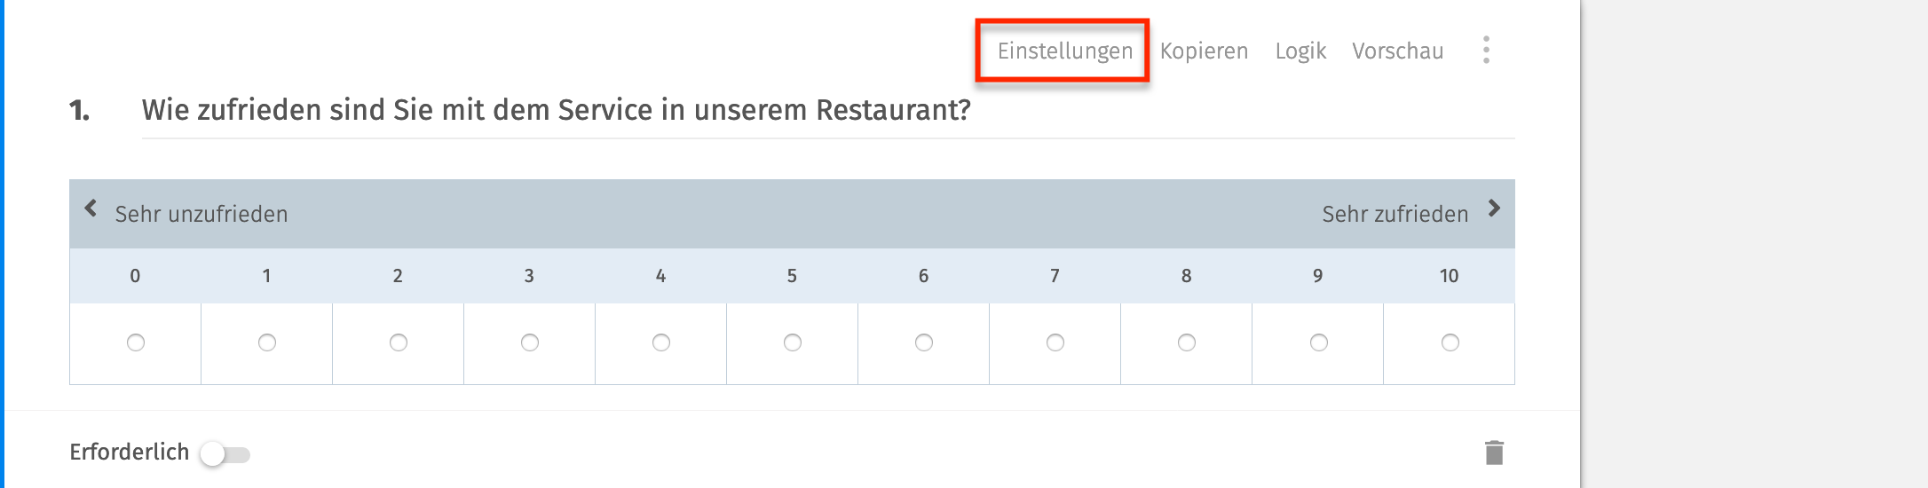
Task: Open Einstellungen for this question
Action: click(1064, 51)
